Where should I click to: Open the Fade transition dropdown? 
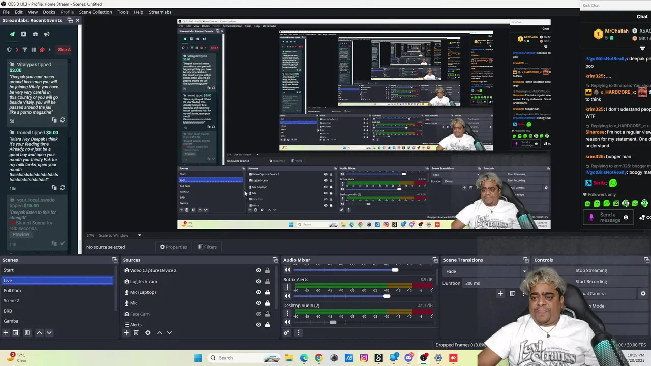tap(485, 271)
